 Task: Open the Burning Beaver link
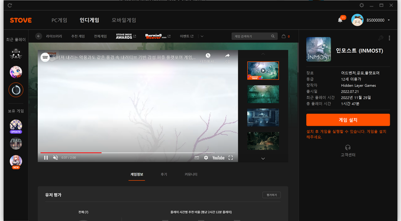(x=157, y=36)
